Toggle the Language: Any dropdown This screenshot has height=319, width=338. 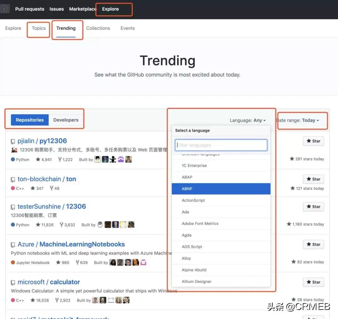[x=248, y=120]
